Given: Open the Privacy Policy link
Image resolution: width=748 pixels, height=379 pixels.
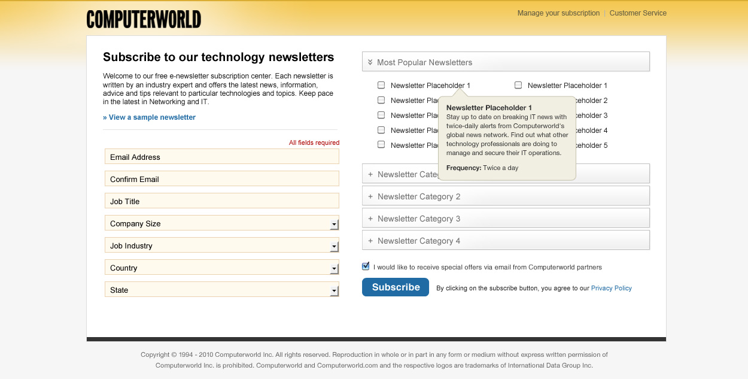Looking at the screenshot, I should click(x=612, y=288).
